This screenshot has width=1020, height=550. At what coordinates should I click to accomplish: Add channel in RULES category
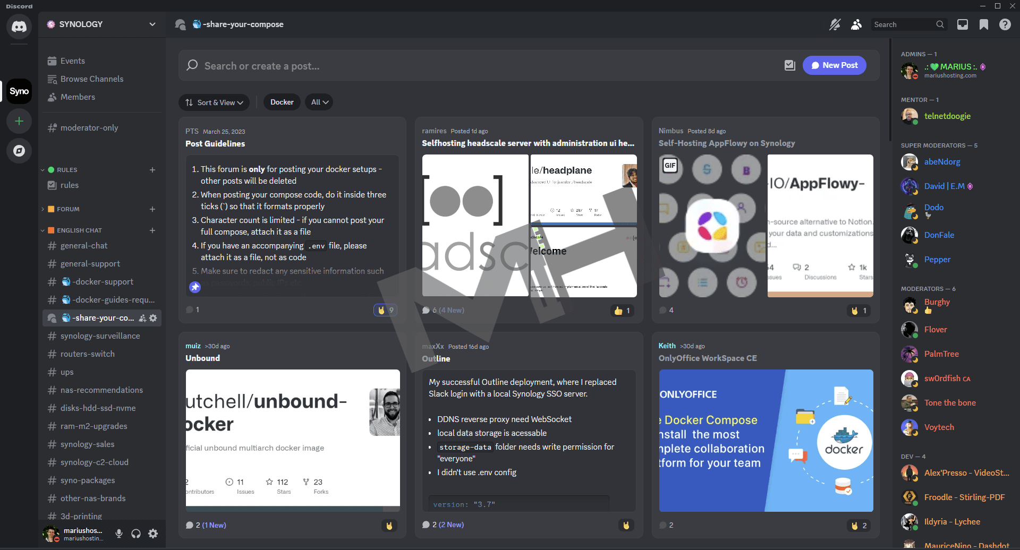click(x=152, y=170)
